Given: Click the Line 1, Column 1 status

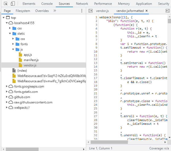Looking at the screenshot, I should [x=100, y=148].
